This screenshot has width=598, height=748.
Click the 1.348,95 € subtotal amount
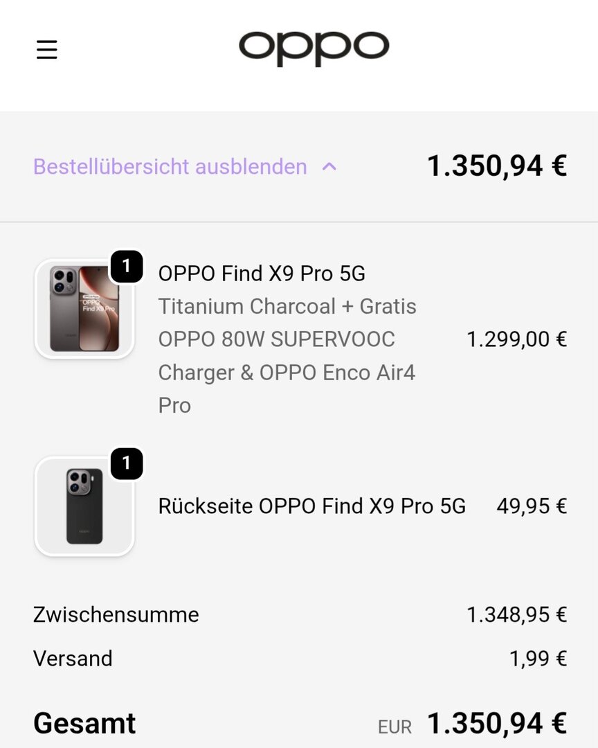point(516,615)
